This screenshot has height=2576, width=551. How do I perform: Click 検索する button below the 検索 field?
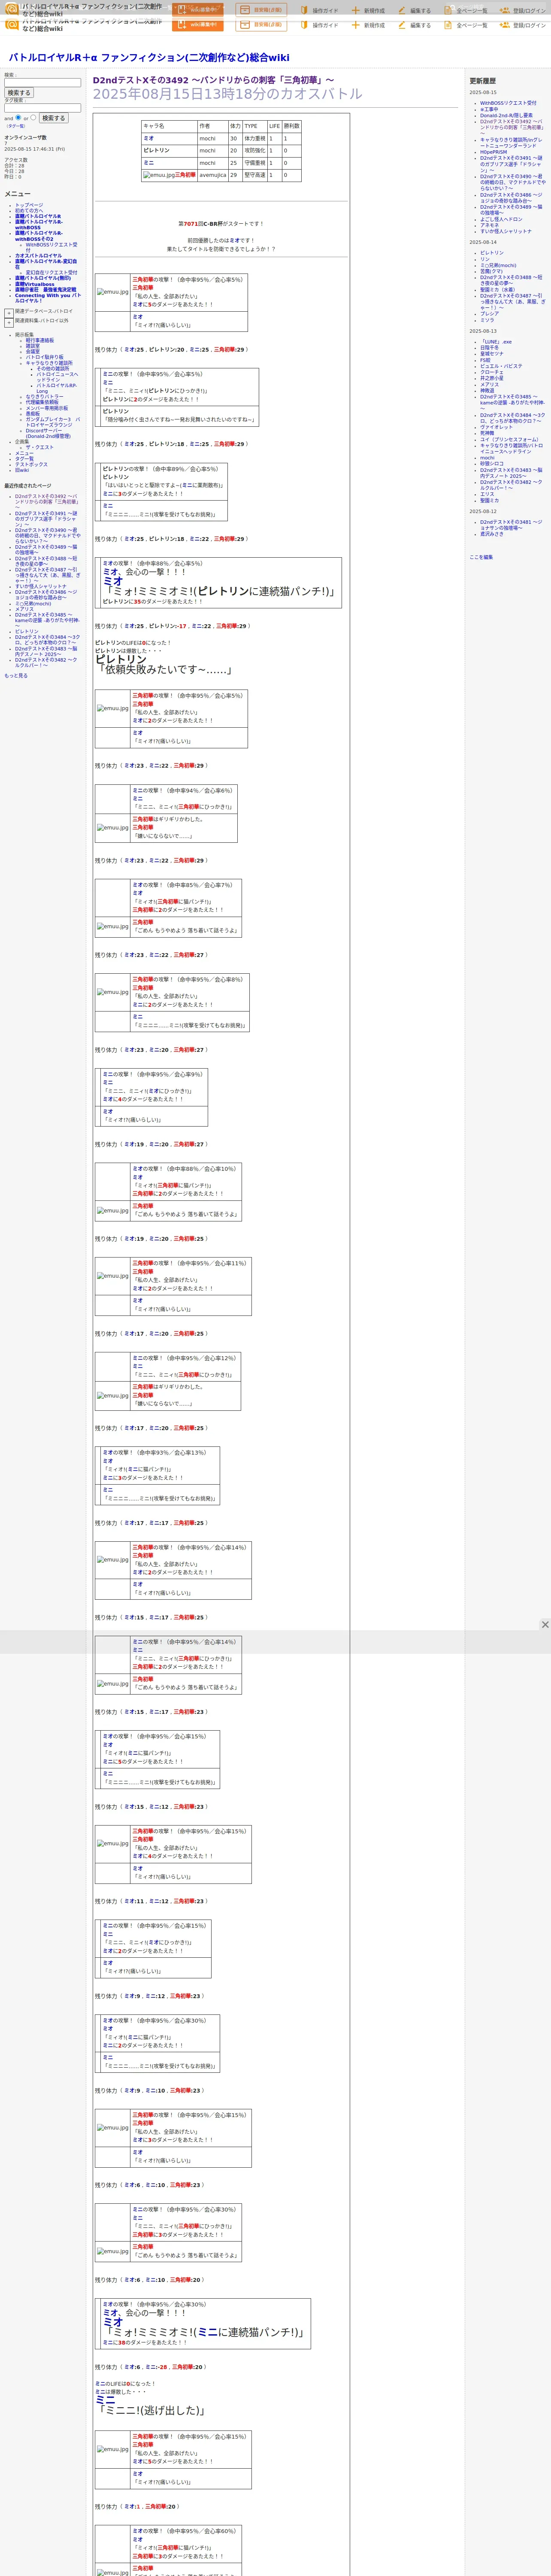(x=19, y=93)
